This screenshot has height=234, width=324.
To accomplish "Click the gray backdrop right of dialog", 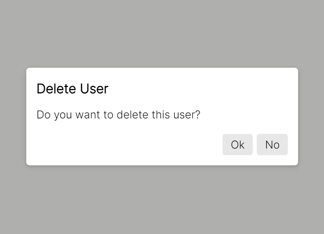I will pos(311,117).
